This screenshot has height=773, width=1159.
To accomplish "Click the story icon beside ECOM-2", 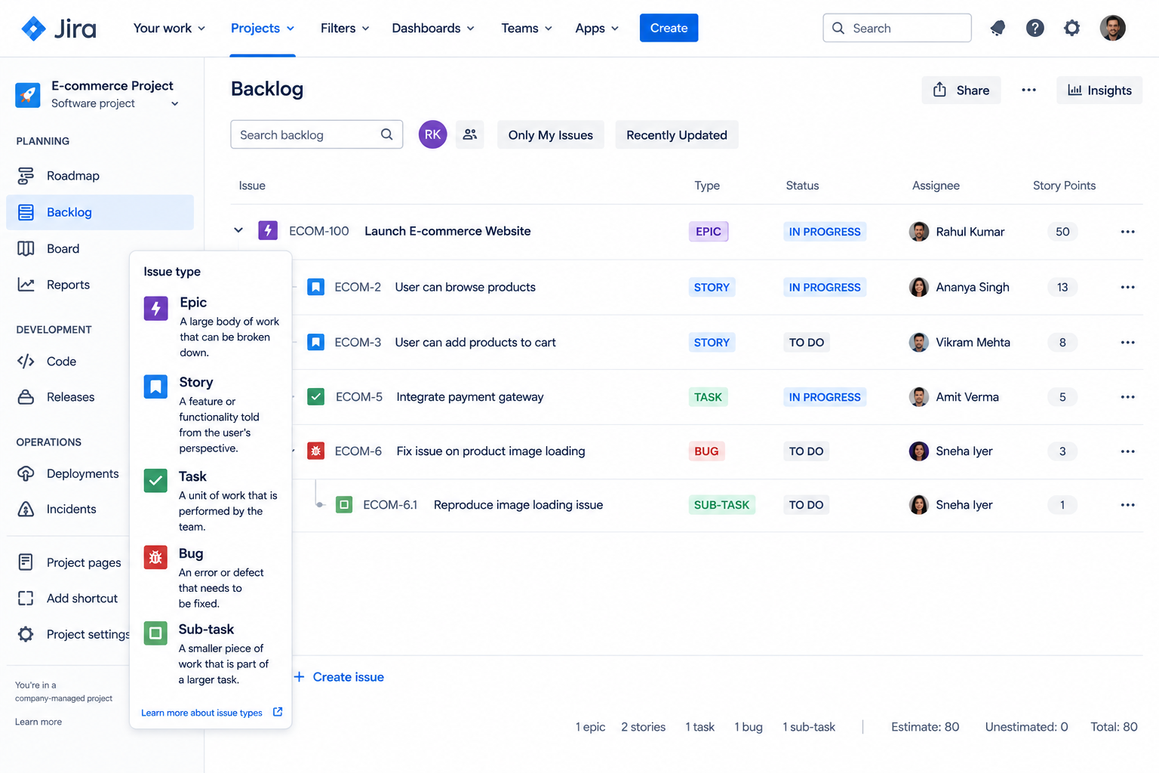I will (316, 287).
